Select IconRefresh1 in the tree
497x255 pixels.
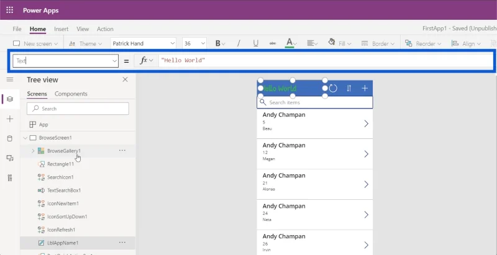61,230
